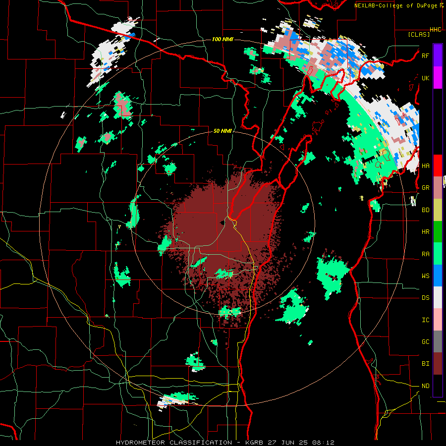Click the black radar site dot at center
This screenshot has height=446, width=446.
(222, 223)
